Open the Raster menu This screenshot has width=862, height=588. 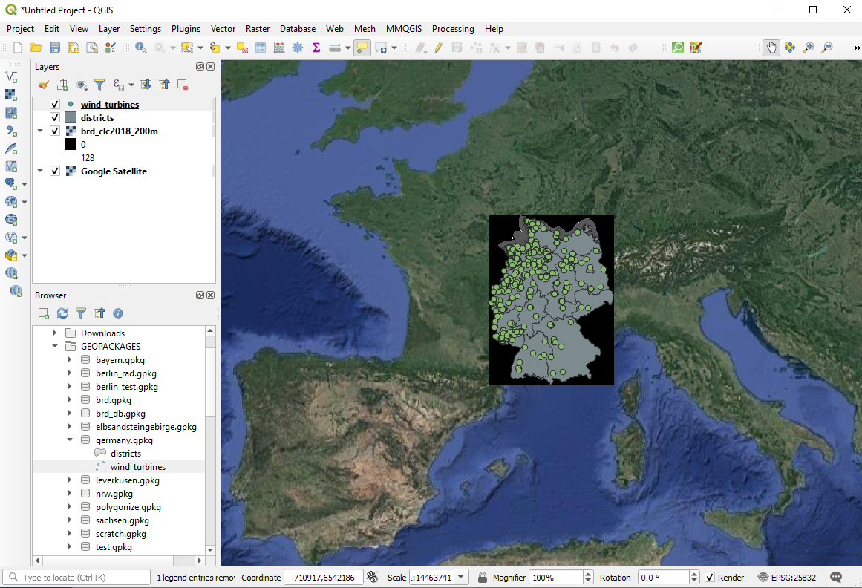[258, 29]
